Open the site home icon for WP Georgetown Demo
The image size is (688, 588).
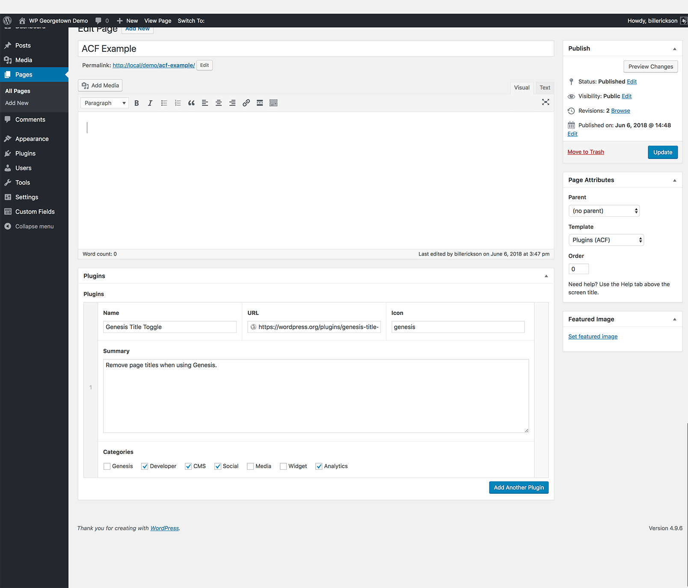[22, 21]
